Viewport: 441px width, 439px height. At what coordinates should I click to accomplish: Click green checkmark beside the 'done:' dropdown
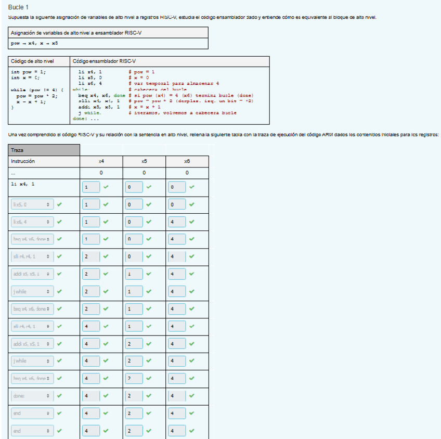59,396
